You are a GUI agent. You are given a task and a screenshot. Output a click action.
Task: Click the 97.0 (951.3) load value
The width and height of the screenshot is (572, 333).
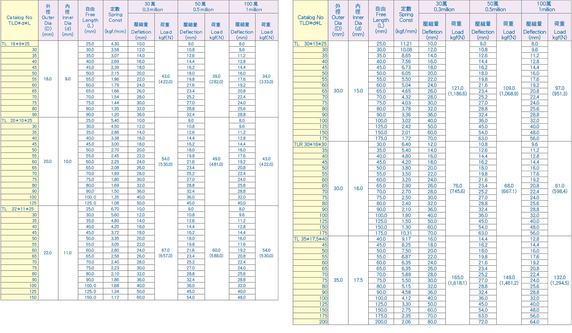(559, 91)
